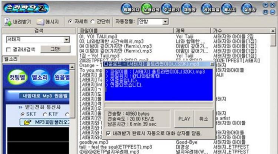
Task: Select the SKT carrier radio button
Action: coord(23,114)
